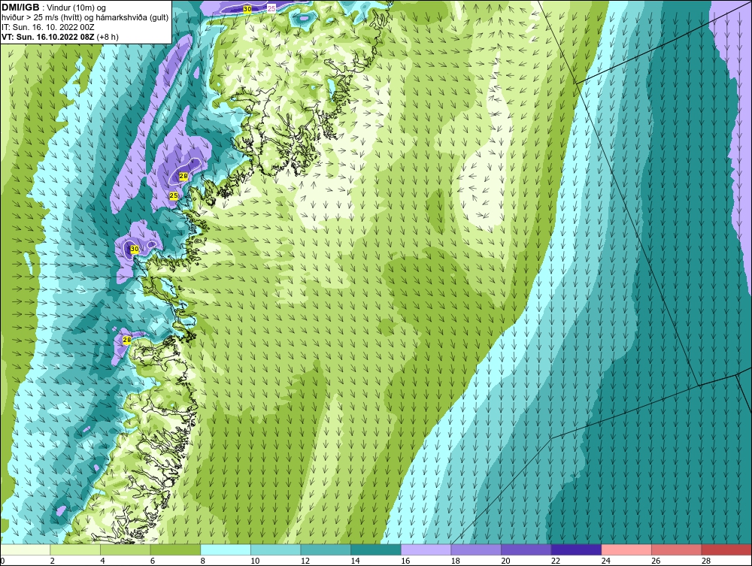752x566 pixels.
Task: Click the pink "25" contour label on map
Action: [271, 8]
